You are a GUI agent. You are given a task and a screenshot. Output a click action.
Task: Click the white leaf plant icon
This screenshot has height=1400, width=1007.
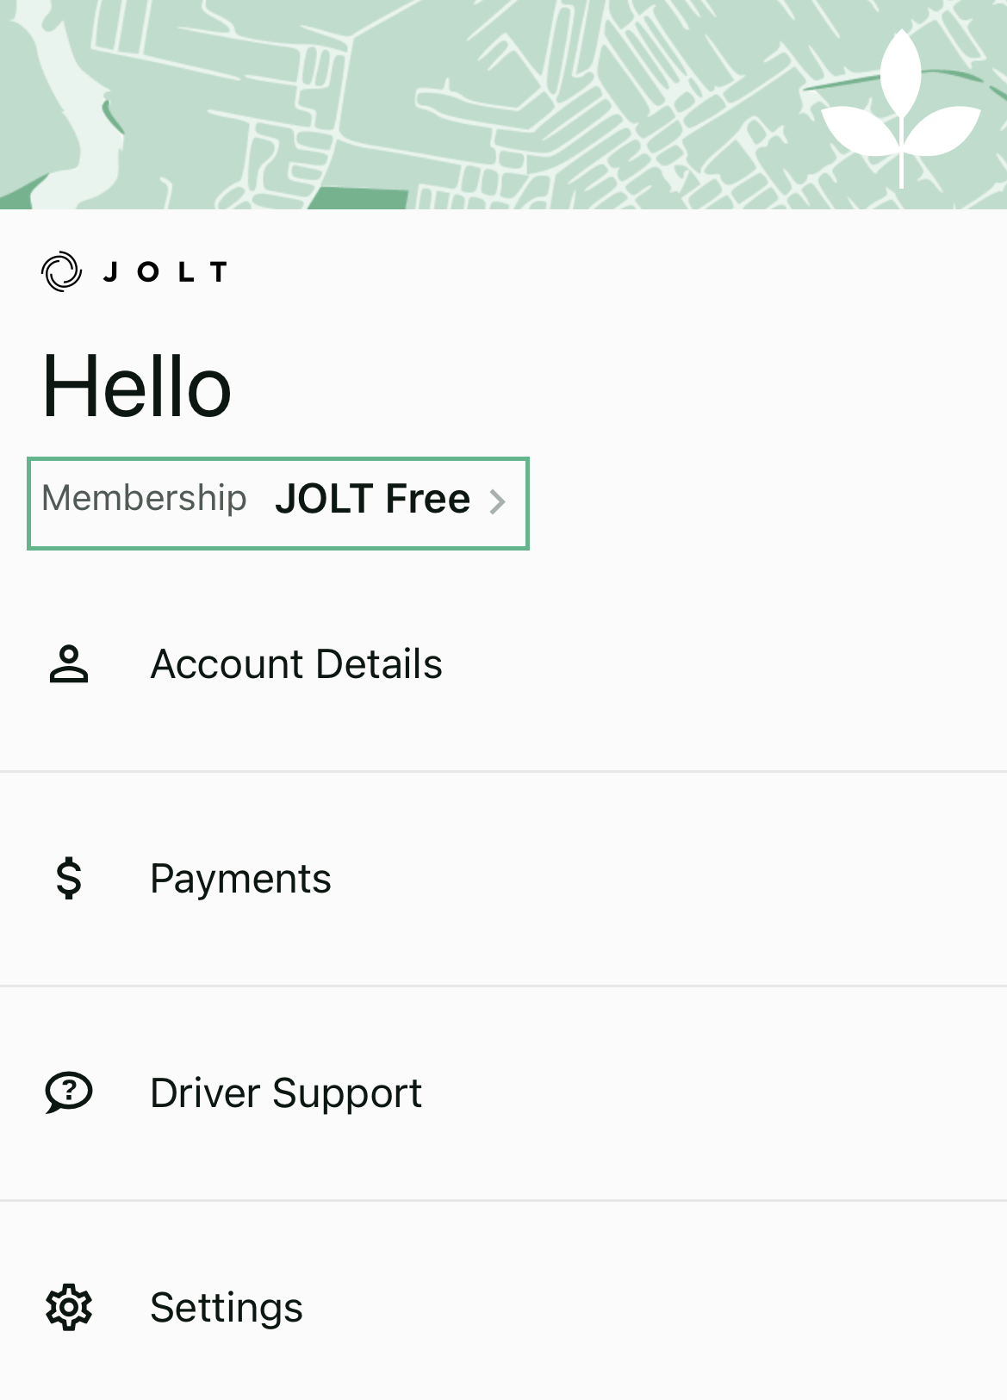[901, 108]
